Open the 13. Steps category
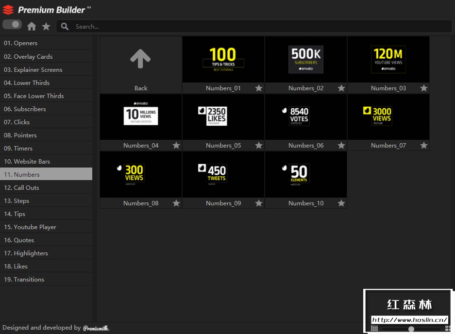This screenshot has height=334, width=455. (x=46, y=201)
